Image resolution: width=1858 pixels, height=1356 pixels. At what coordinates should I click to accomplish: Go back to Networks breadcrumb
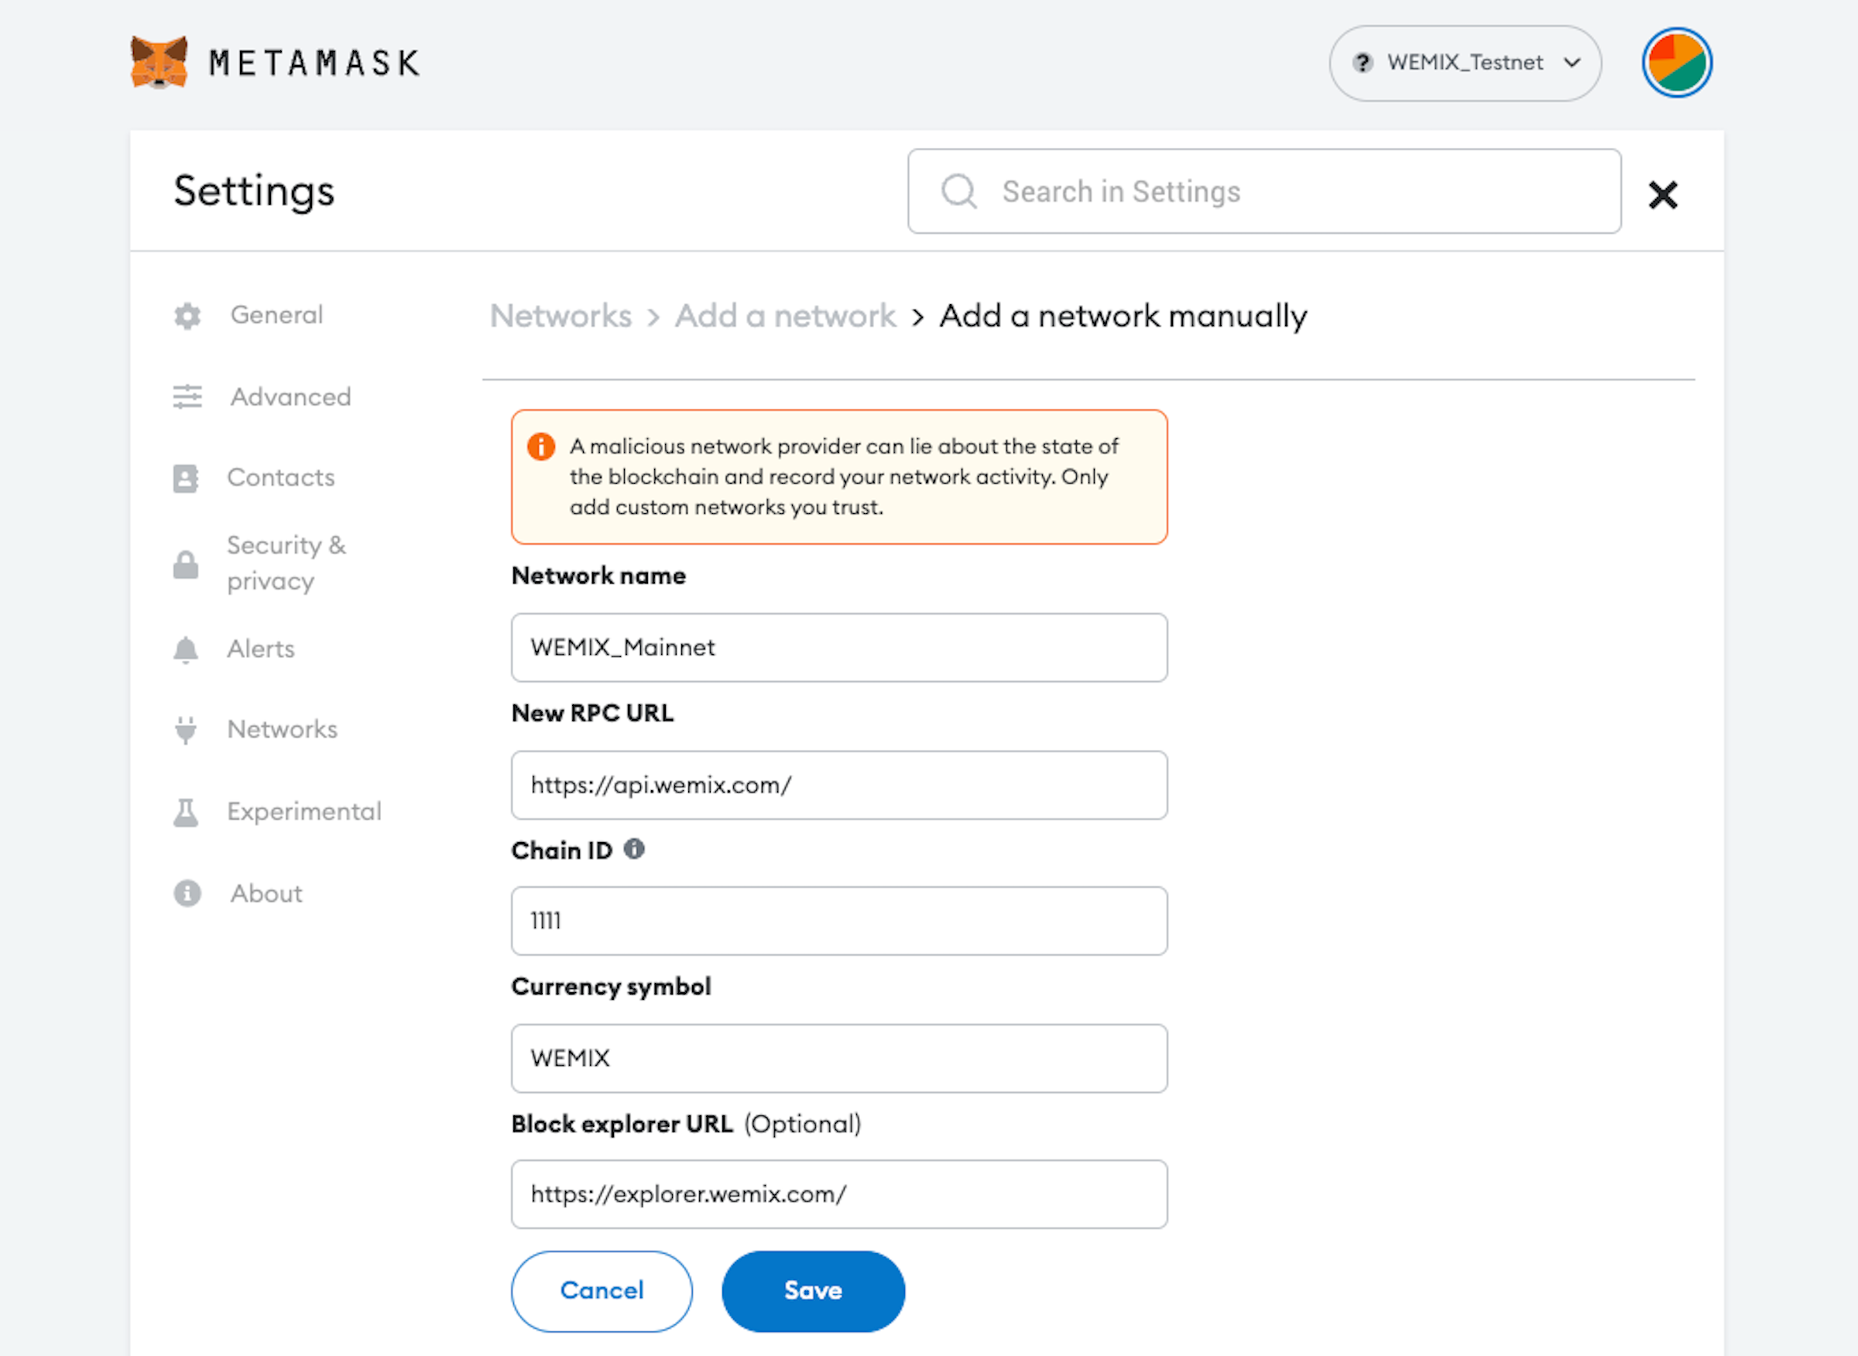pyautogui.click(x=560, y=316)
